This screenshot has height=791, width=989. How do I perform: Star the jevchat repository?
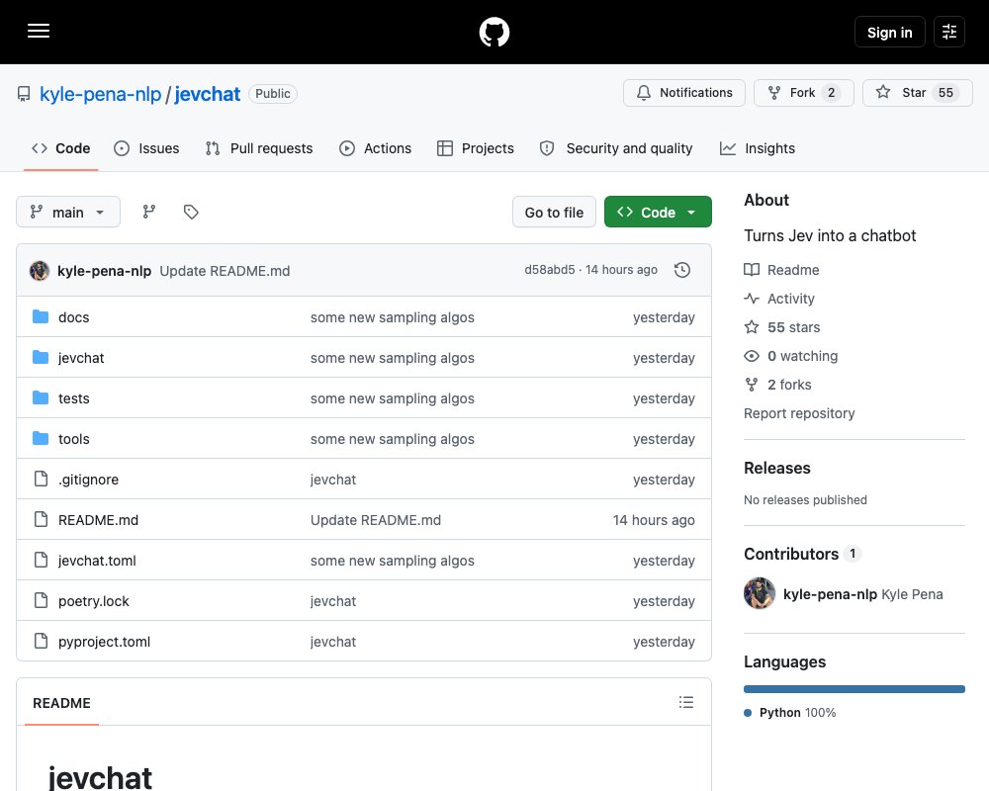point(917,93)
